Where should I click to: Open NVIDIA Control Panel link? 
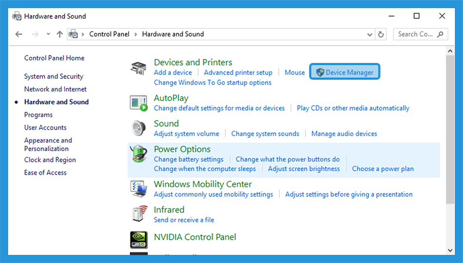click(195, 237)
